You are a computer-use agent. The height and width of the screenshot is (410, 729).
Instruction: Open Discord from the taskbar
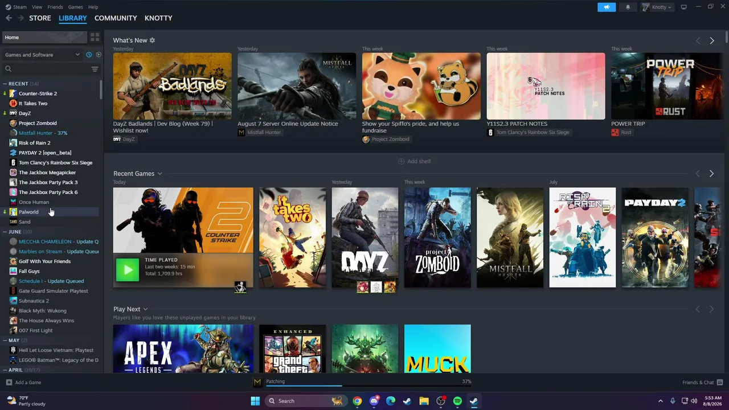click(x=374, y=401)
